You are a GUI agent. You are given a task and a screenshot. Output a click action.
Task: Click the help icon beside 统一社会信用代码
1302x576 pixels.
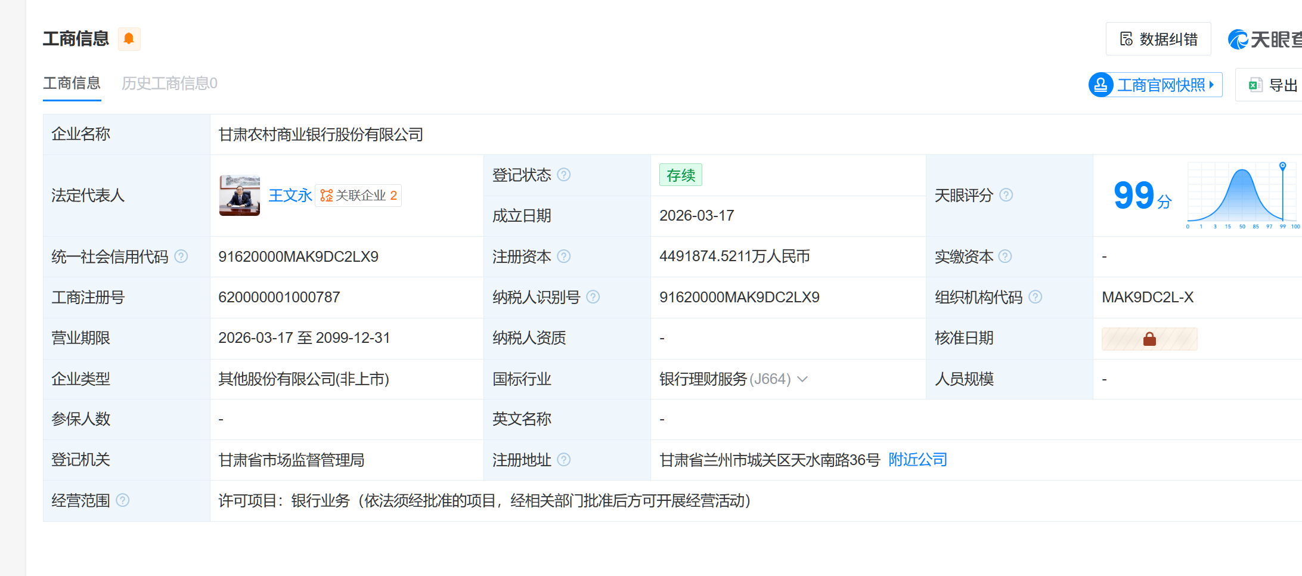tap(181, 256)
